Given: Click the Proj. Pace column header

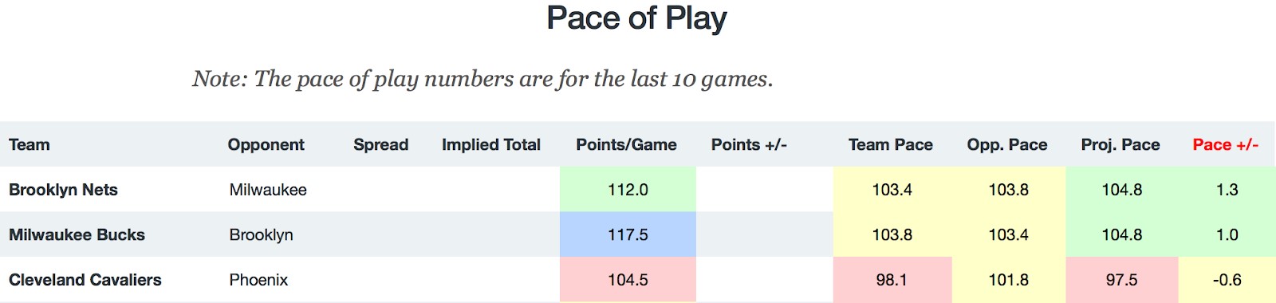Looking at the screenshot, I should [1120, 145].
